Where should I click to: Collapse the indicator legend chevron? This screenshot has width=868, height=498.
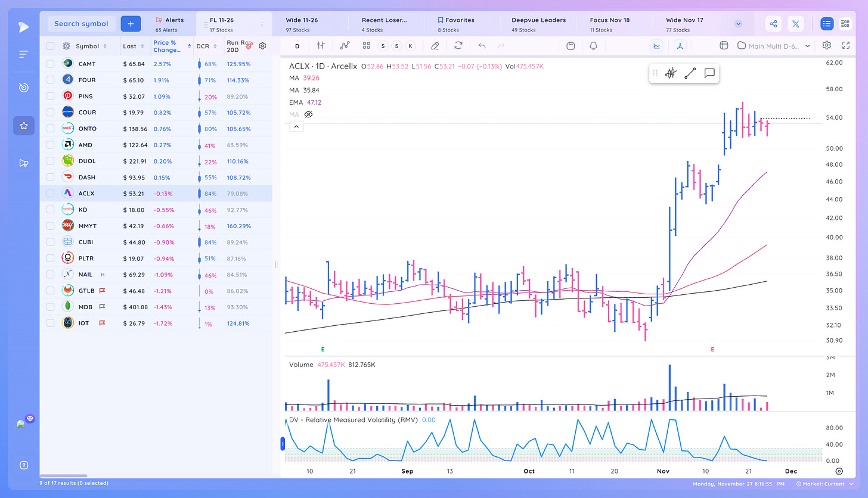tap(296, 126)
